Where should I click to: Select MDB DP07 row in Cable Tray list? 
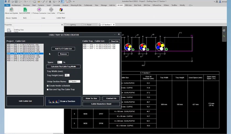point(101,48)
